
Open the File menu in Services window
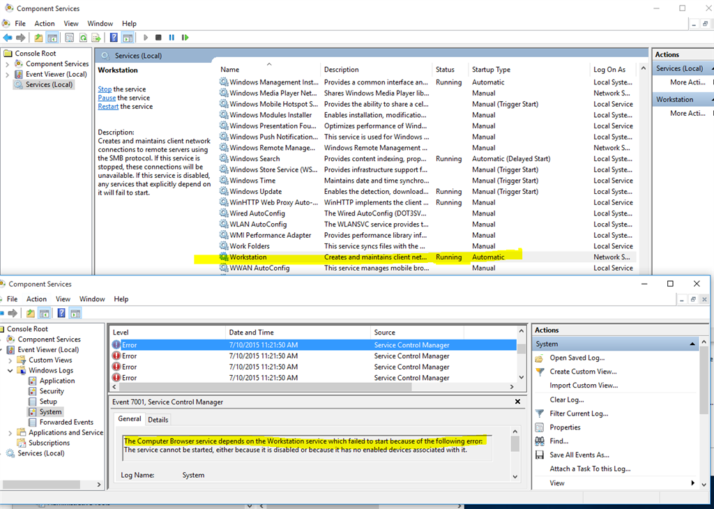20,24
